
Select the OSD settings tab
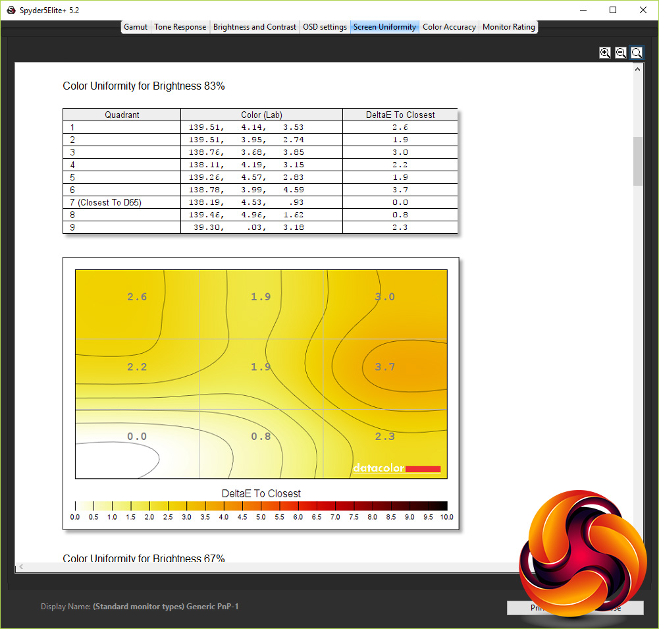[x=325, y=27]
